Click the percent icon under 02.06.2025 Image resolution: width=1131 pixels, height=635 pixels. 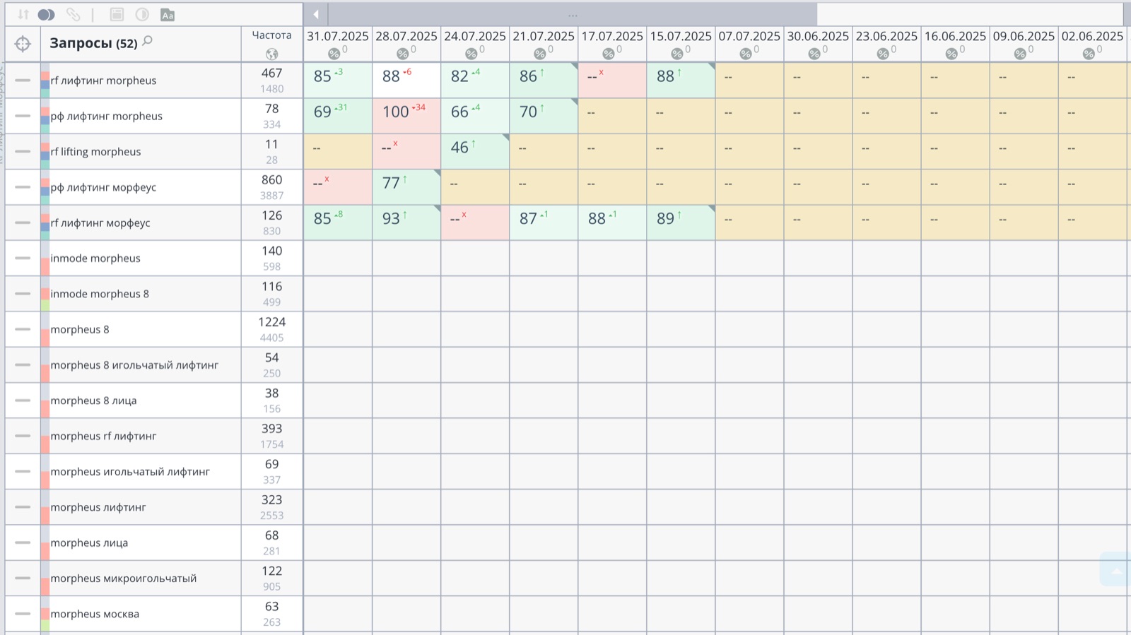coord(1089,54)
